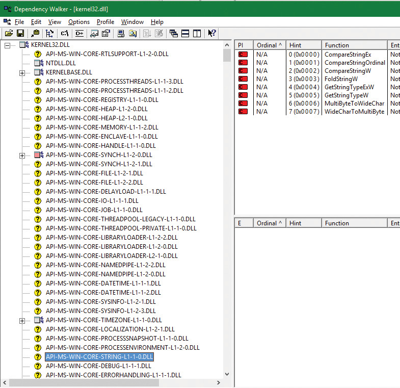Image resolution: width=400 pixels, height=388 pixels.
Task: Expand the KERNELBASE.DLL tree node
Action: tap(22, 72)
